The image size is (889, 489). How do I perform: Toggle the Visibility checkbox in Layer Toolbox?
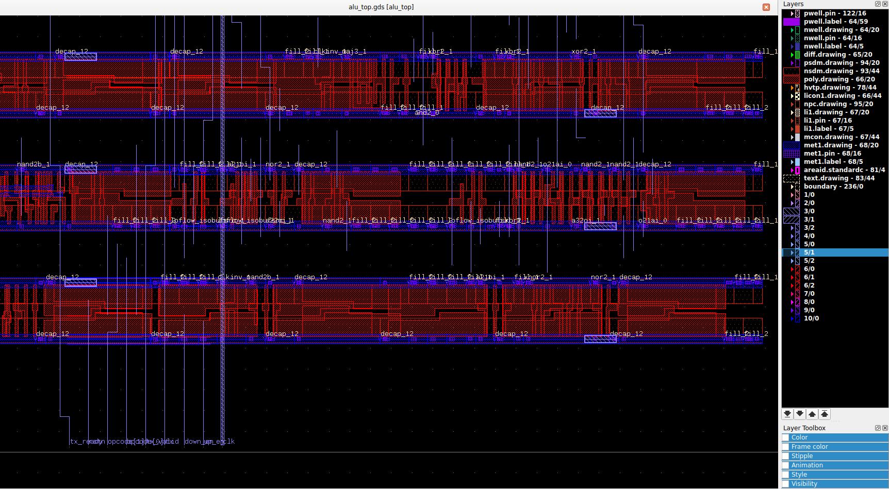(785, 483)
